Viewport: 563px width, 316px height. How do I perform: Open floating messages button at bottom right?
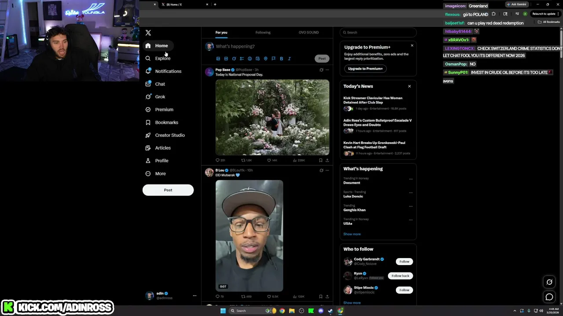(549, 297)
